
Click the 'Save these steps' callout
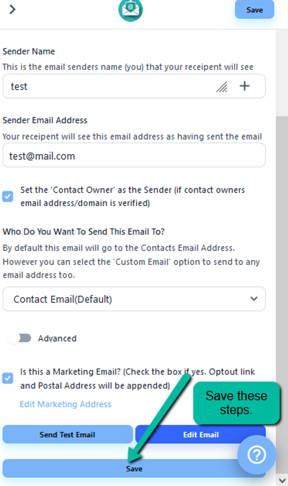236,402
